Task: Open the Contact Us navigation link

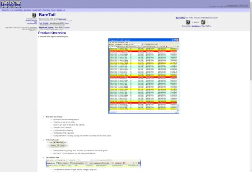Action: click(x=61, y=10)
